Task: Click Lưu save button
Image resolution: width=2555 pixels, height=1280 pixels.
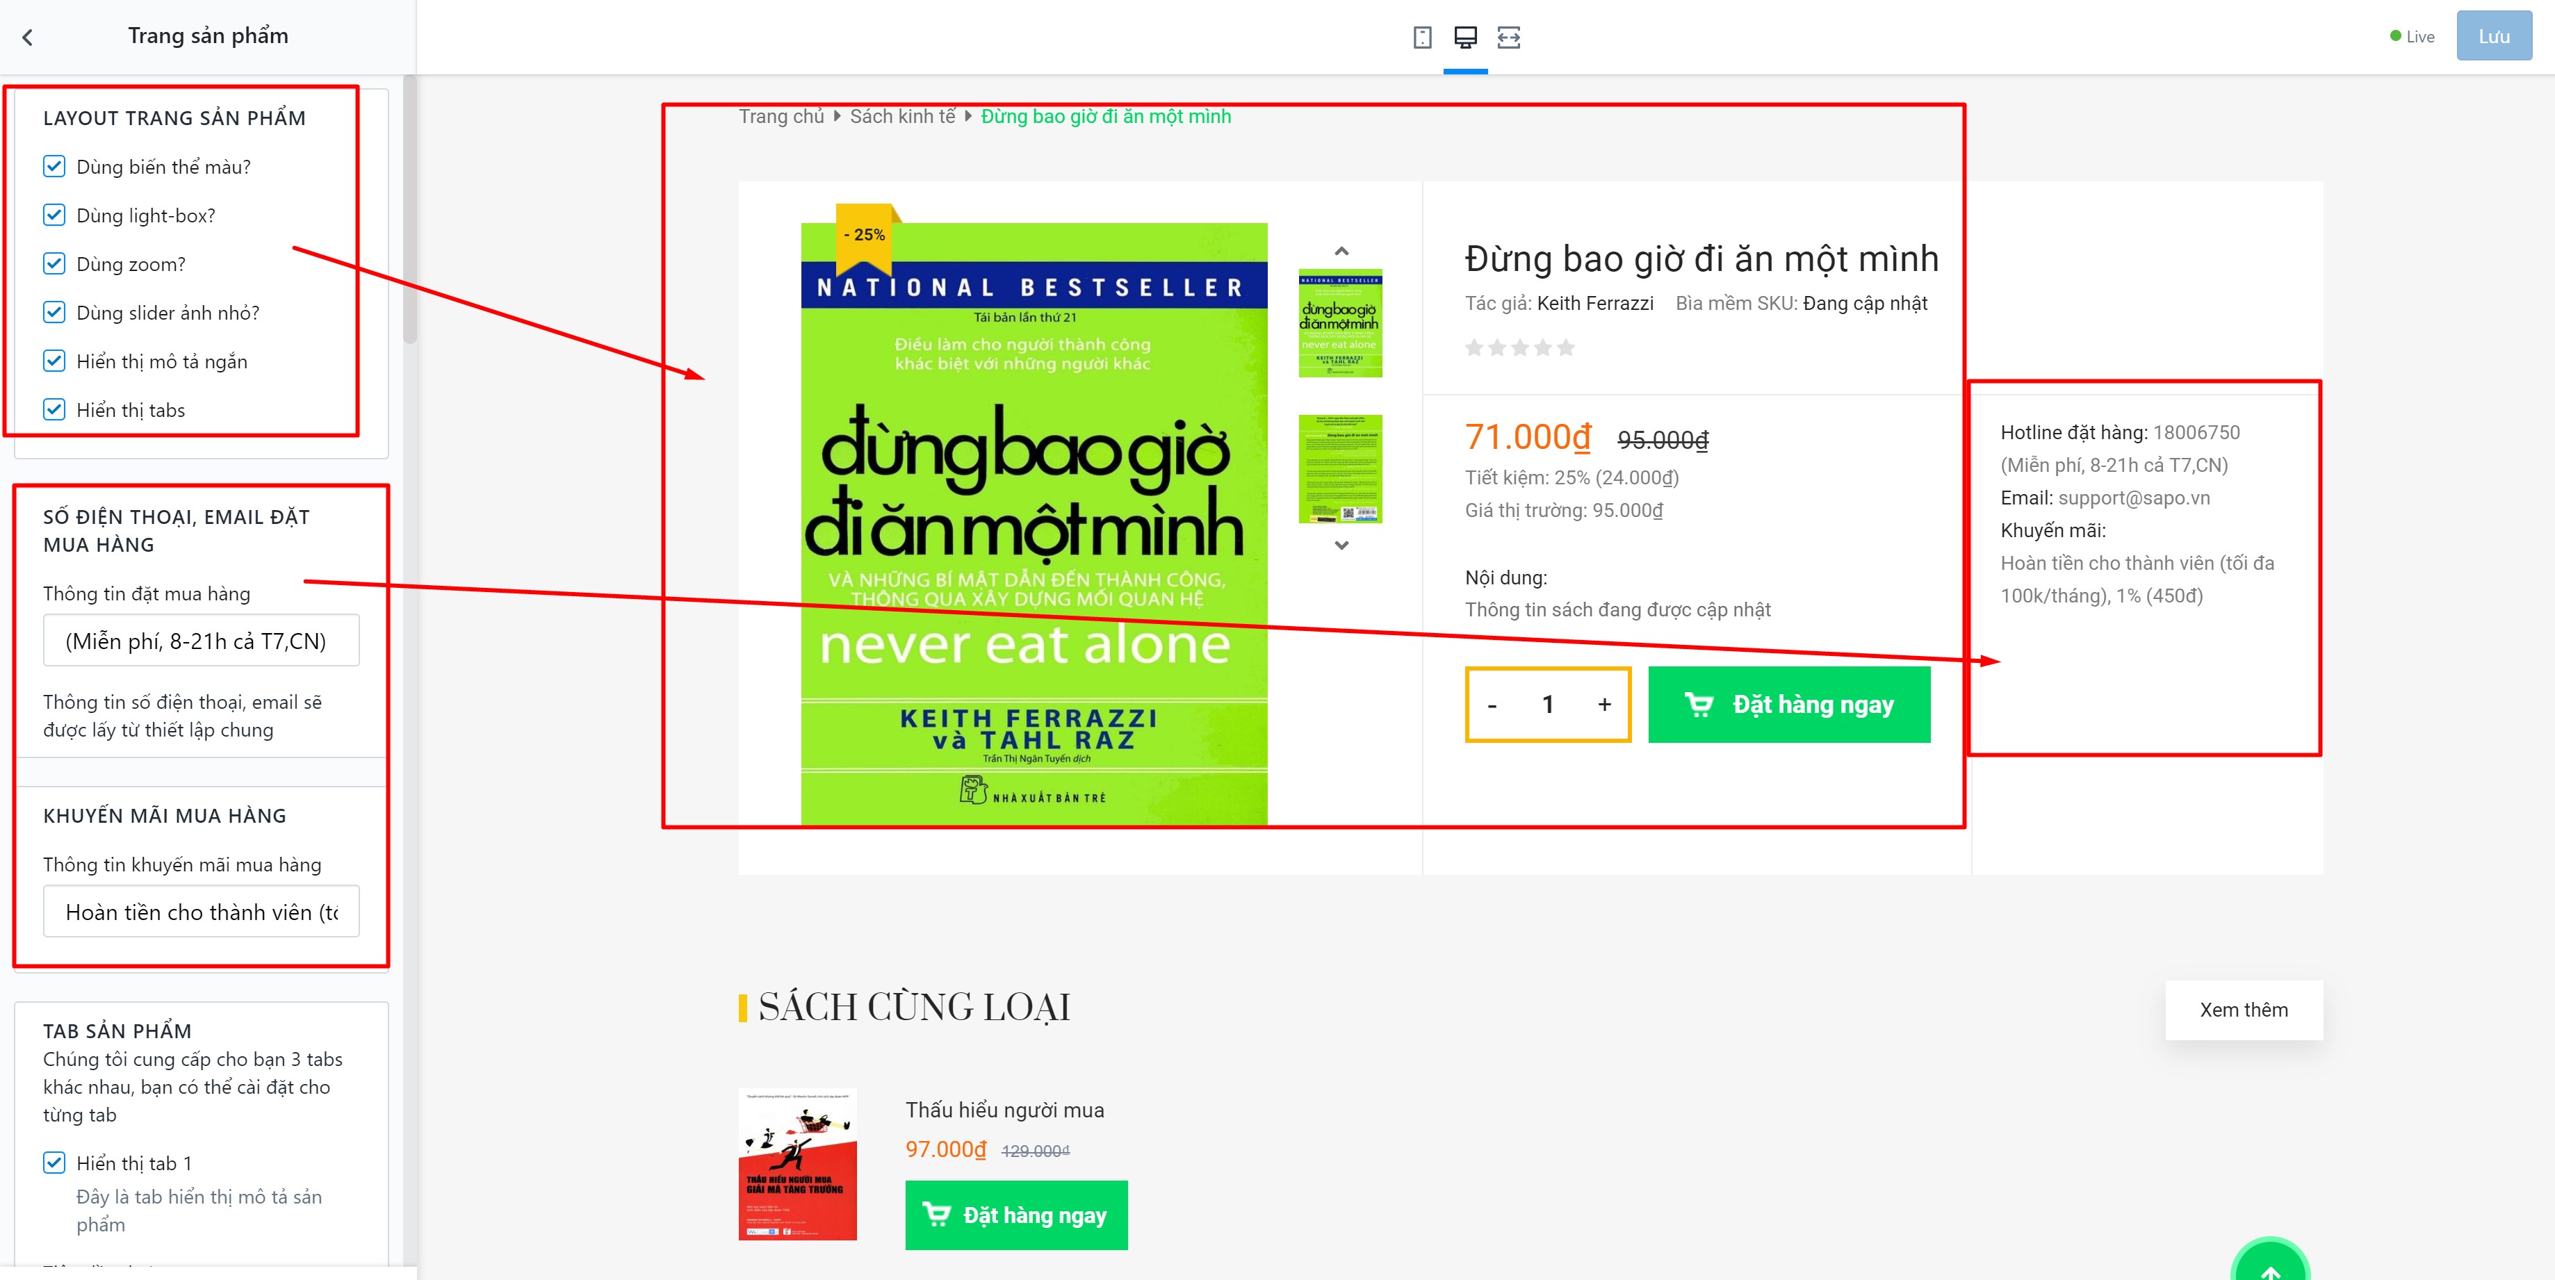Action: tap(2494, 37)
